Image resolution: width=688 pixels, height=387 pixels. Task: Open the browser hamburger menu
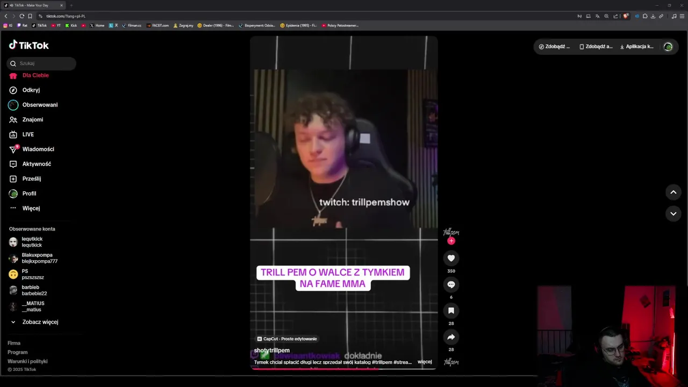pos(682,16)
